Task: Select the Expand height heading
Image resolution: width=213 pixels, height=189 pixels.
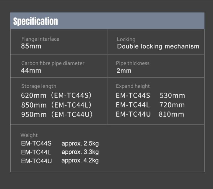Action: point(133,86)
